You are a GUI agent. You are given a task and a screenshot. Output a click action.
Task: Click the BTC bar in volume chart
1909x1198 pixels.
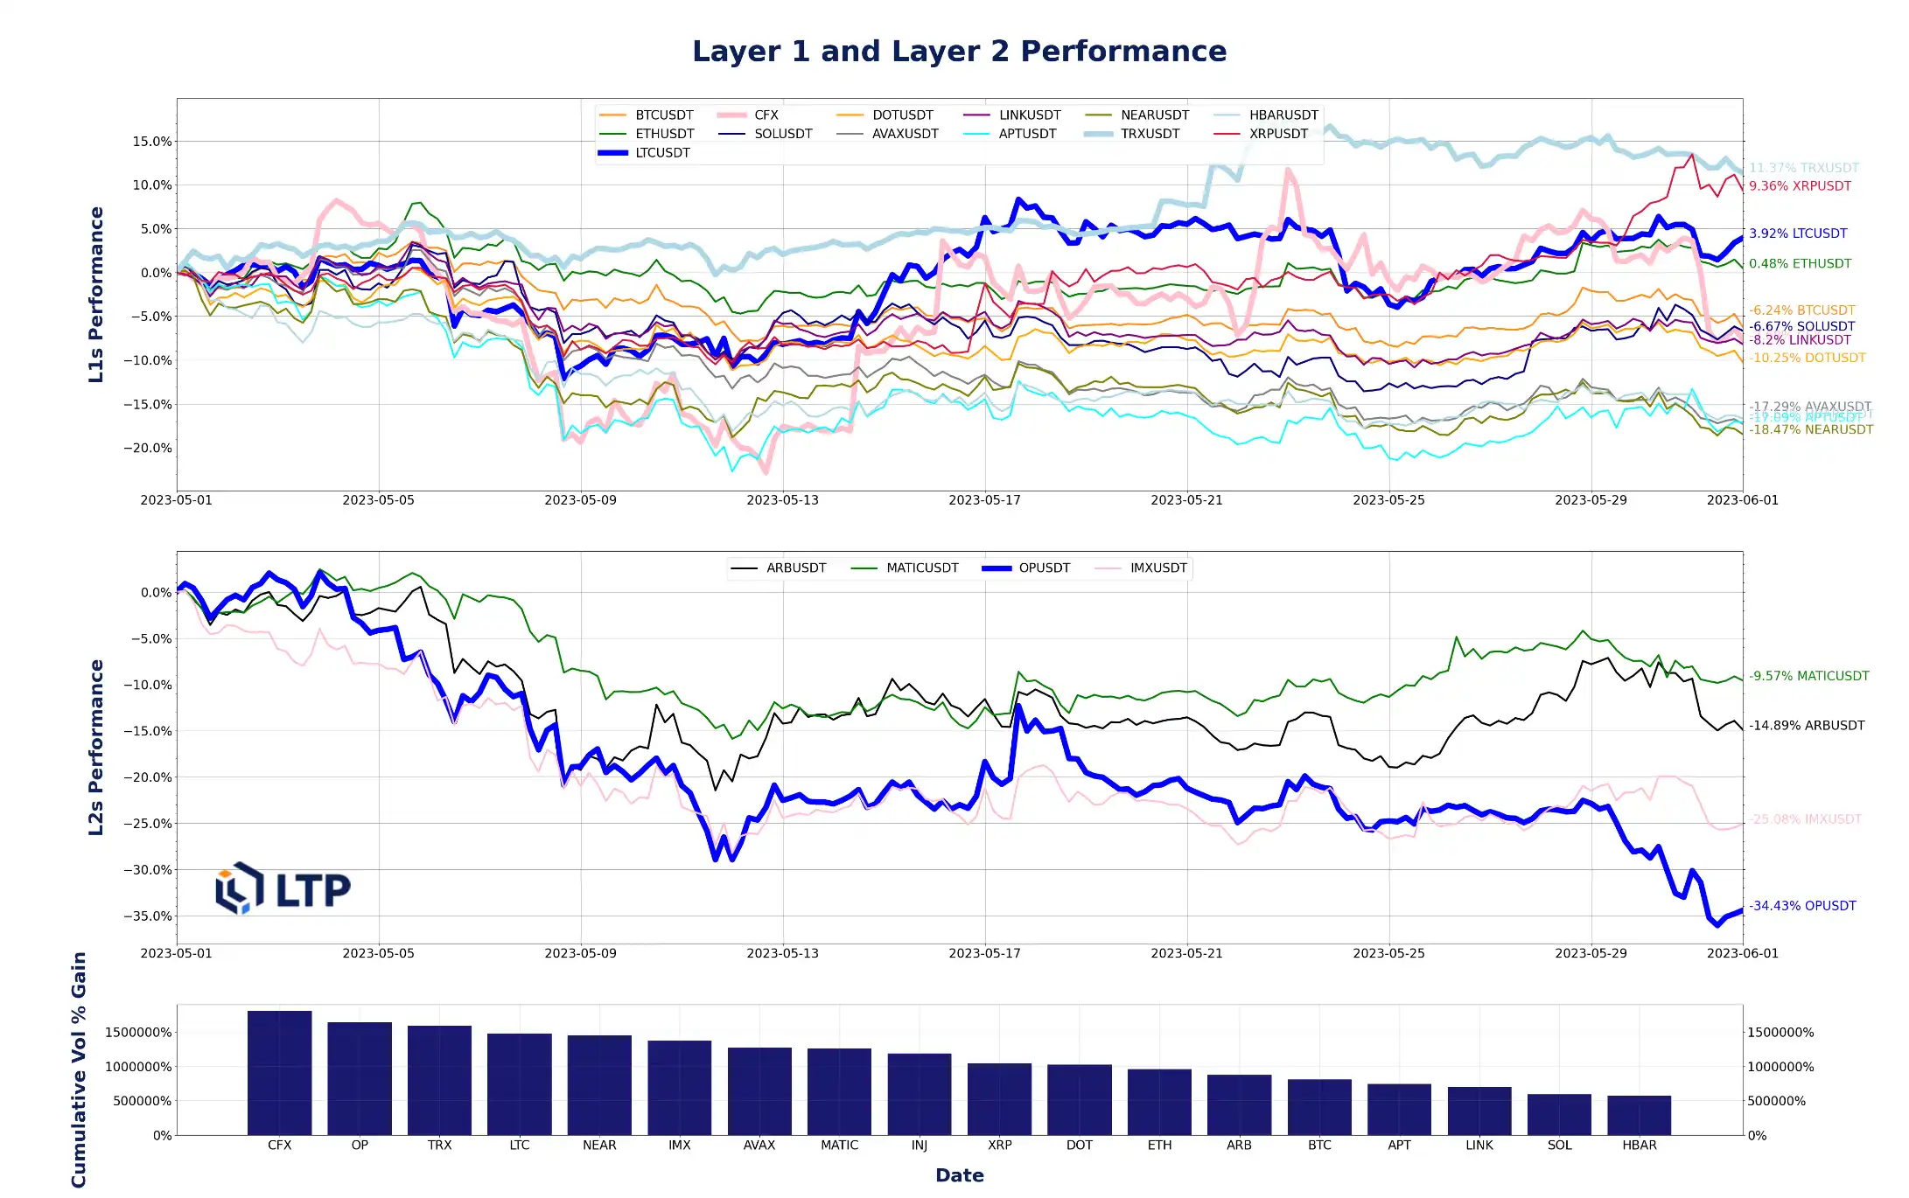click(1319, 1107)
